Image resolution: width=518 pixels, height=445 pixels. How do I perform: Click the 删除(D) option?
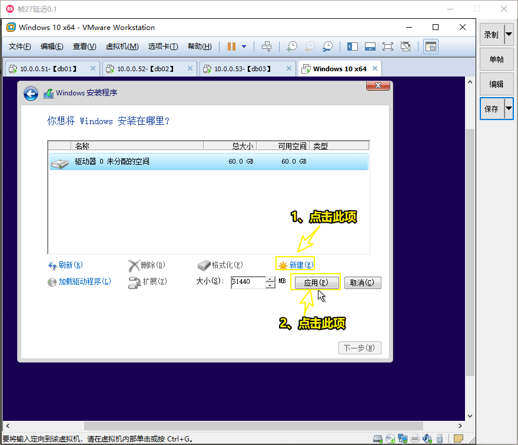click(x=147, y=265)
